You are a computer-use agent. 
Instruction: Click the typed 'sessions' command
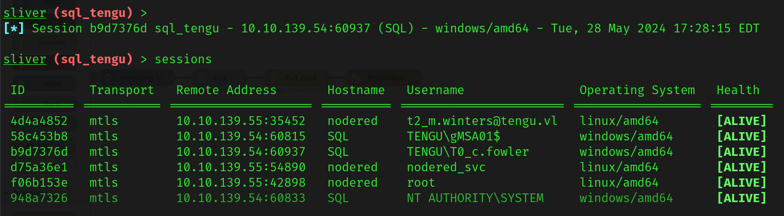point(183,60)
